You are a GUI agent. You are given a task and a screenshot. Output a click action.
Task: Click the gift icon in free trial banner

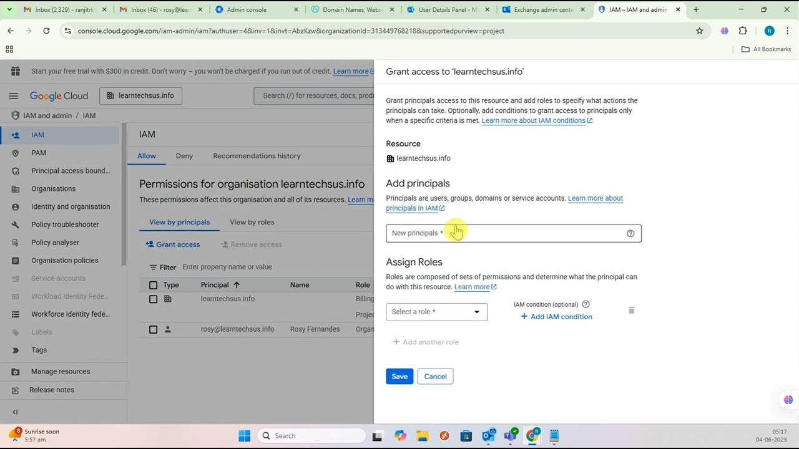pyautogui.click(x=15, y=71)
